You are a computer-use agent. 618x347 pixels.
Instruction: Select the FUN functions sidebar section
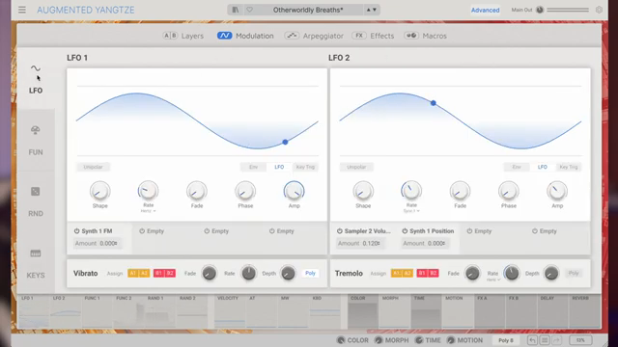[36, 141]
